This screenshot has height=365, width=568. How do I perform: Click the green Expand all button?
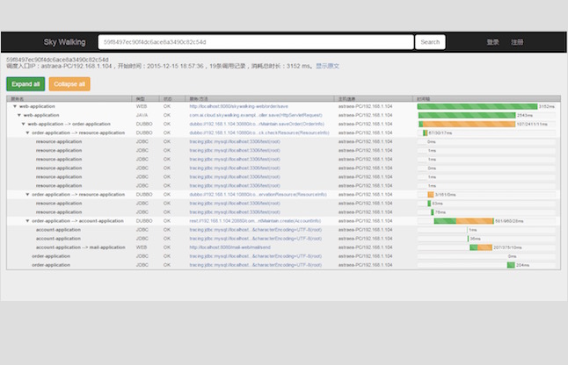pos(25,84)
